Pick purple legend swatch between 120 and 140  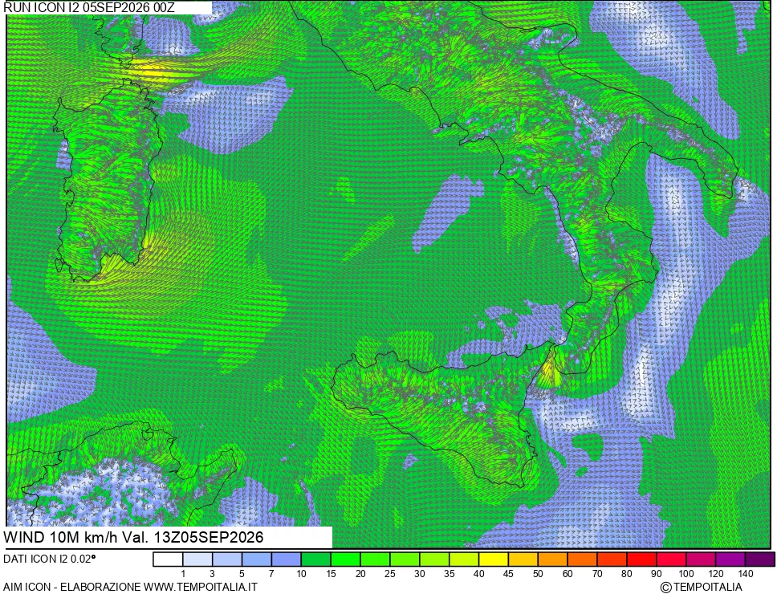click(730, 559)
